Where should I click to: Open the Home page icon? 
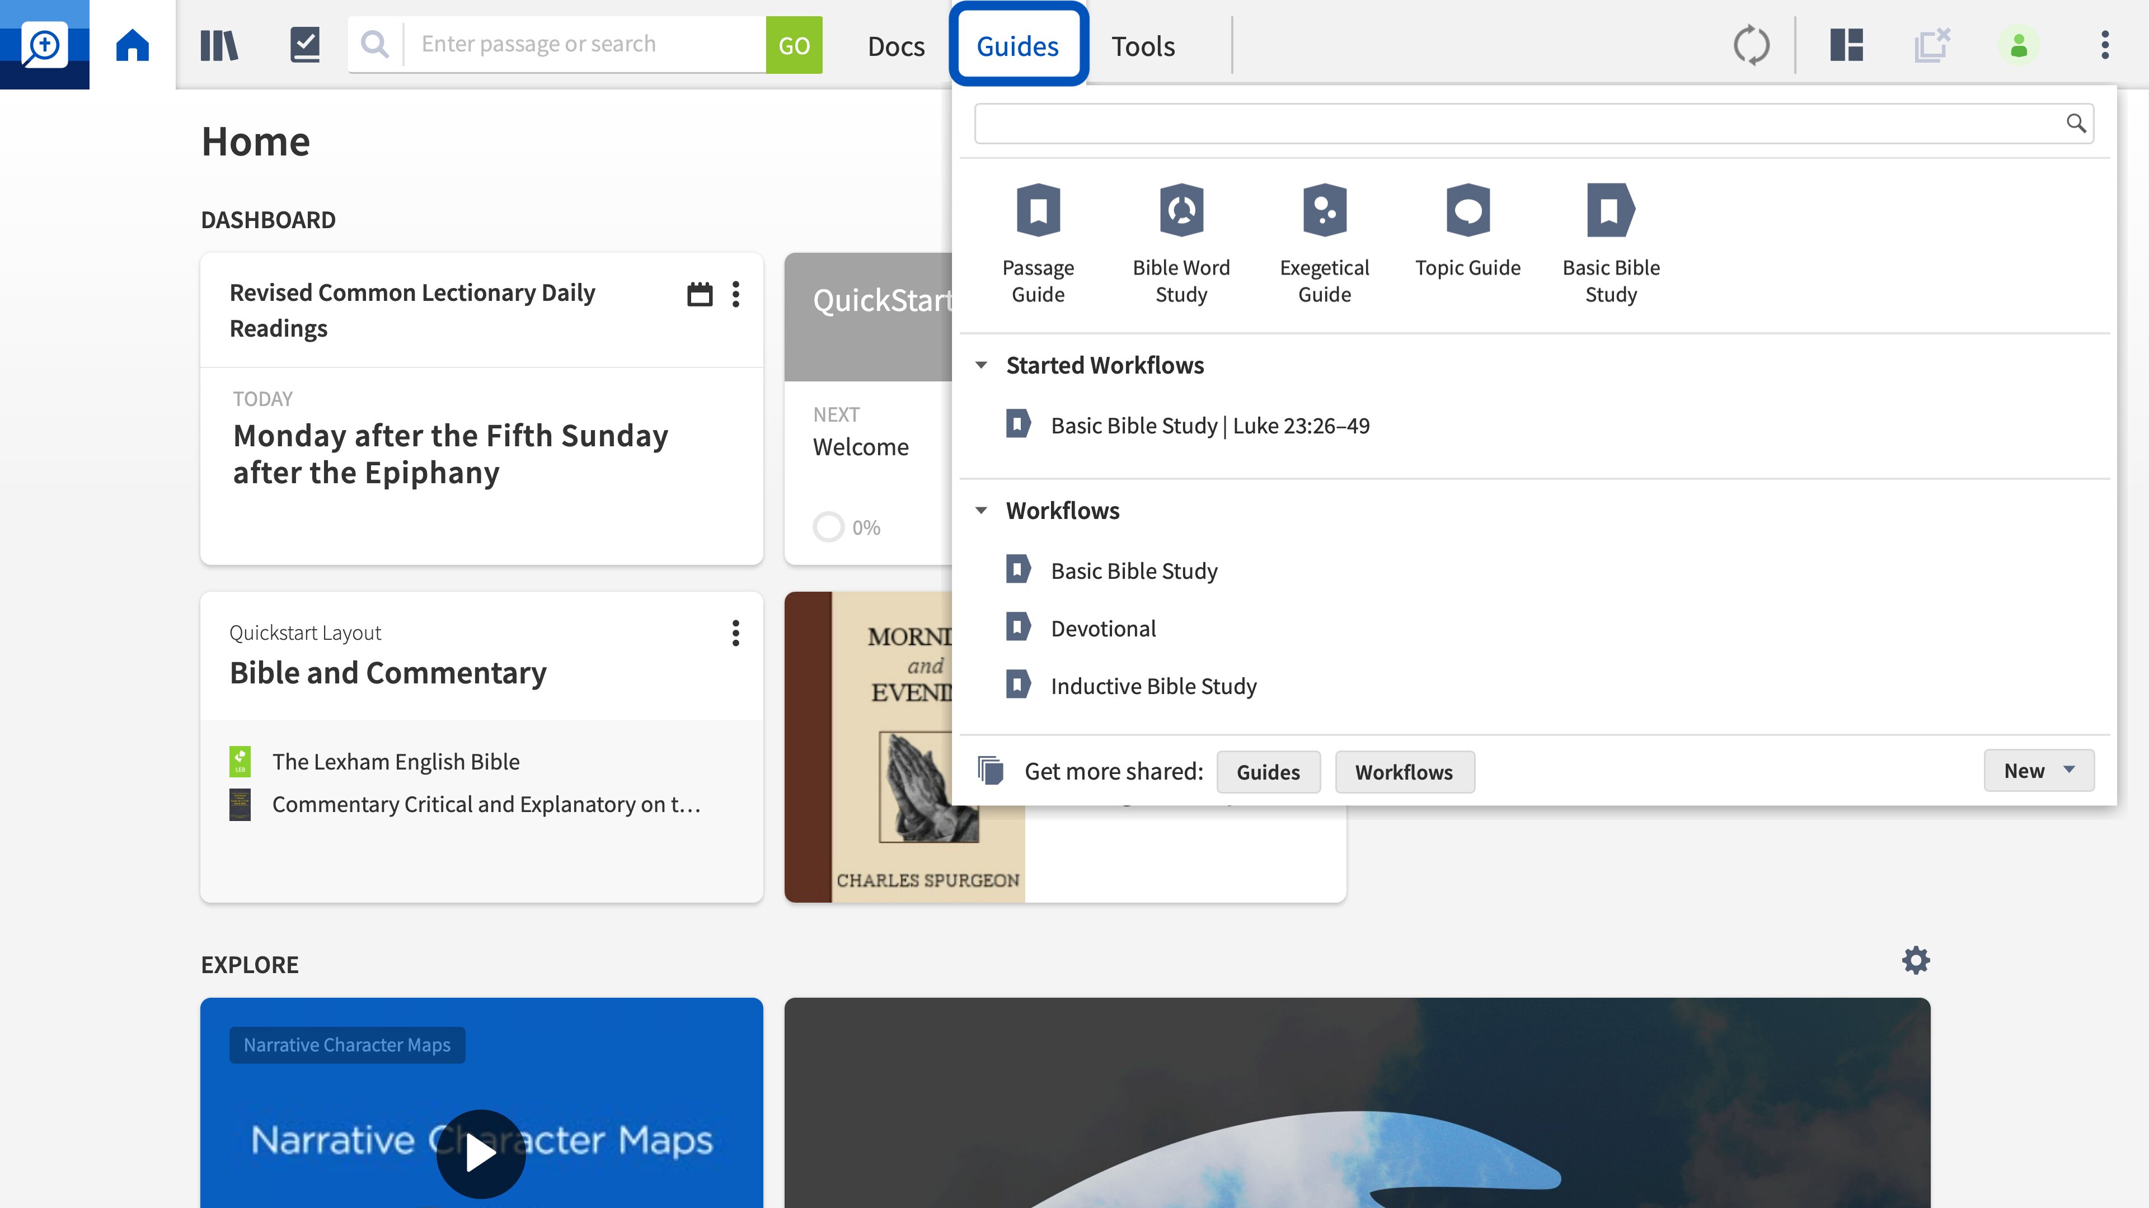coord(133,45)
